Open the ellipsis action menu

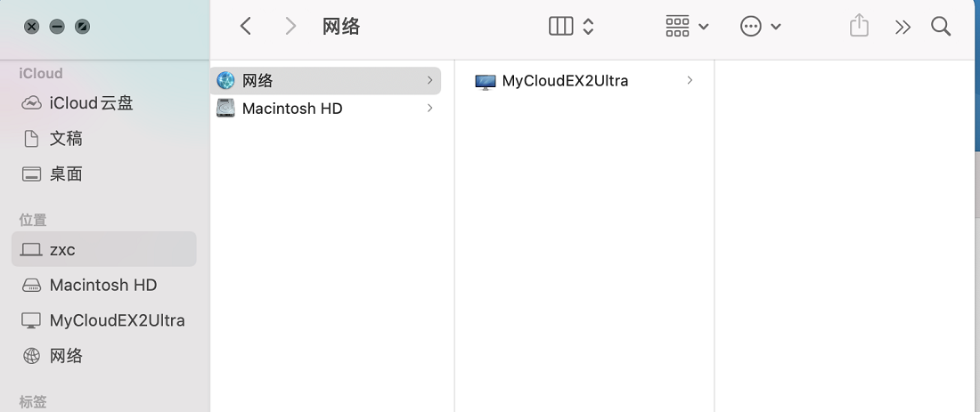click(760, 26)
